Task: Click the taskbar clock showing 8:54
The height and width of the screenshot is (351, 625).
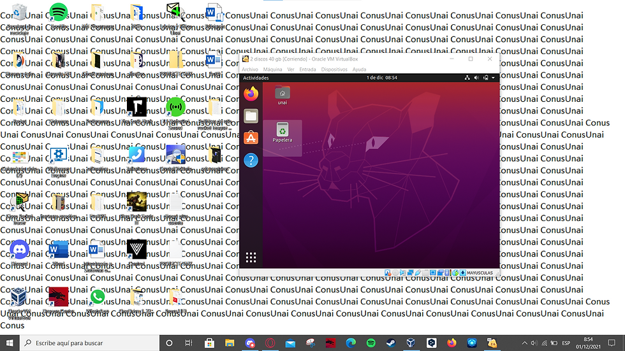Action: (x=589, y=343)
